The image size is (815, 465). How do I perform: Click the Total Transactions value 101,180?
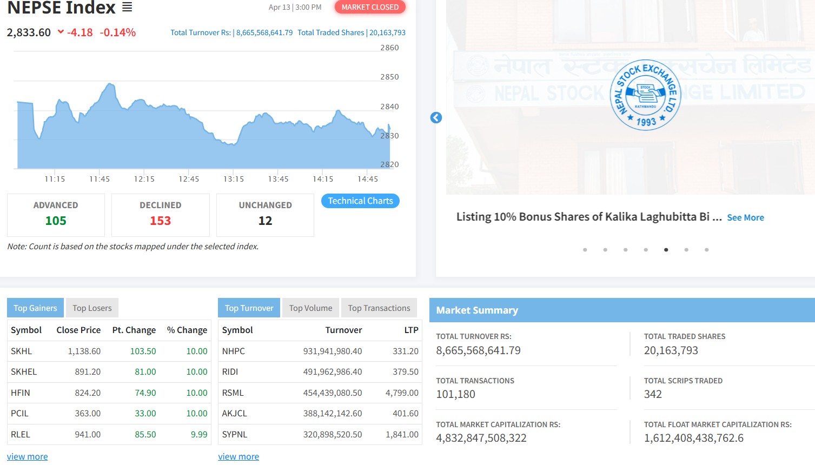(x=456, y=395)
